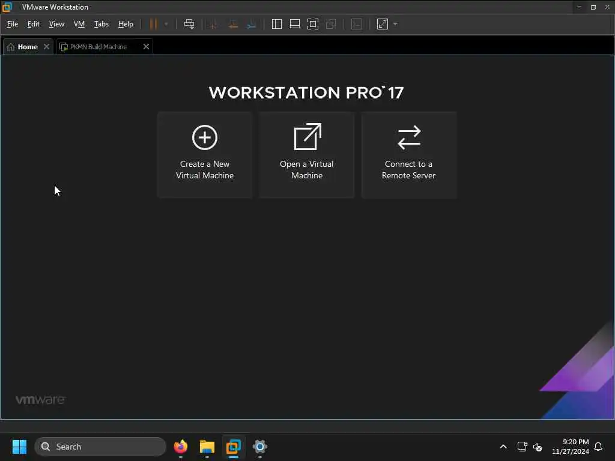The height and width of the screenshot is (461, 615).
Task: Restore down the VMware Workstation window
Action: coord(593,7)
